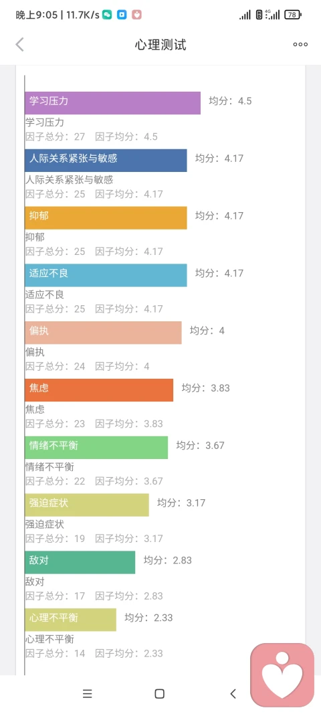Image resolution: width=321 pixels, height=714 pixels.
Task: Click the orange 抑郁 bar
Action: pyautogui.click(x=106, y=217)
